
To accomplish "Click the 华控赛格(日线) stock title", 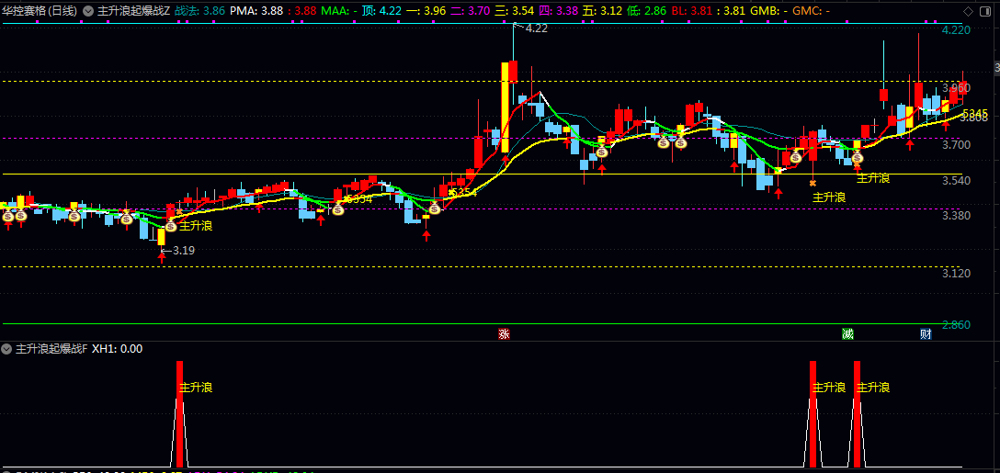I will [40, 11].
